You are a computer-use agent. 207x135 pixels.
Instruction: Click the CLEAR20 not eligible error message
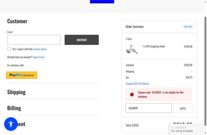coord(159,94)
